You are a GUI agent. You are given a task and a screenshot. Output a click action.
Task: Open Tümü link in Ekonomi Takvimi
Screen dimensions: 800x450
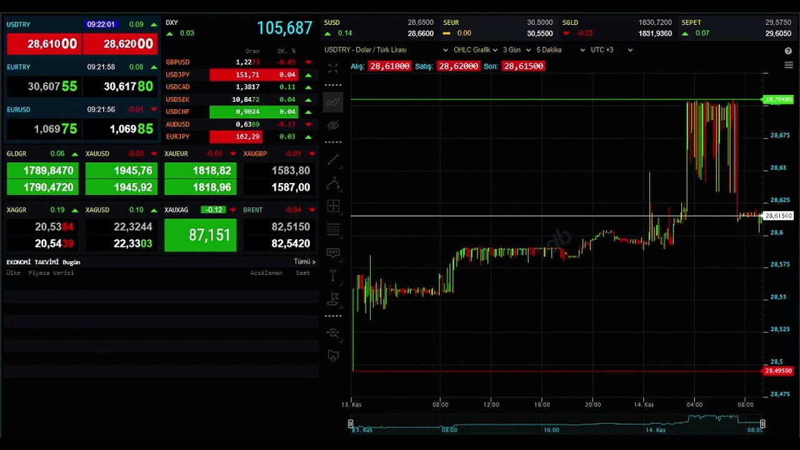[304, 262]
